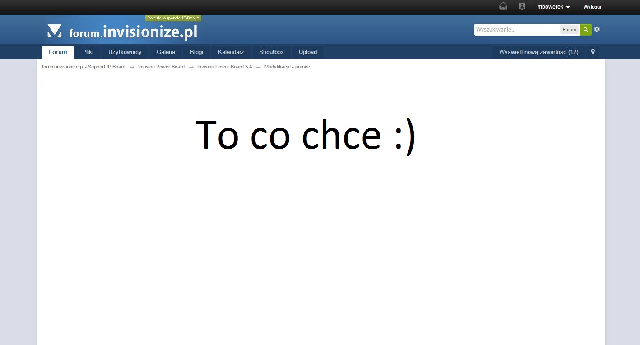
Task: Click the location marker icon in navbar
Action: (x=593, y=52)
